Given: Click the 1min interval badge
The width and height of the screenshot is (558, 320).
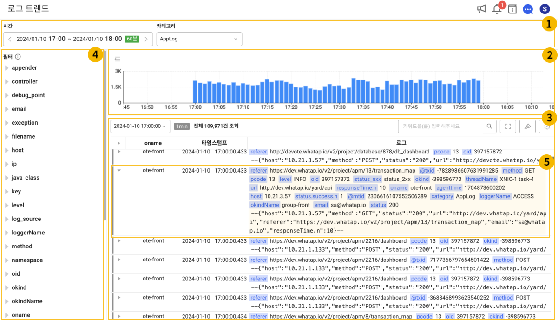Looking at the screenshot, I should (182, 126).
